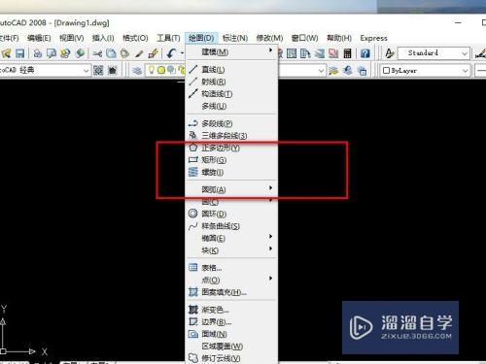
Task: Click the Markup Set Manager icon
Action: (x=333, y=53)
